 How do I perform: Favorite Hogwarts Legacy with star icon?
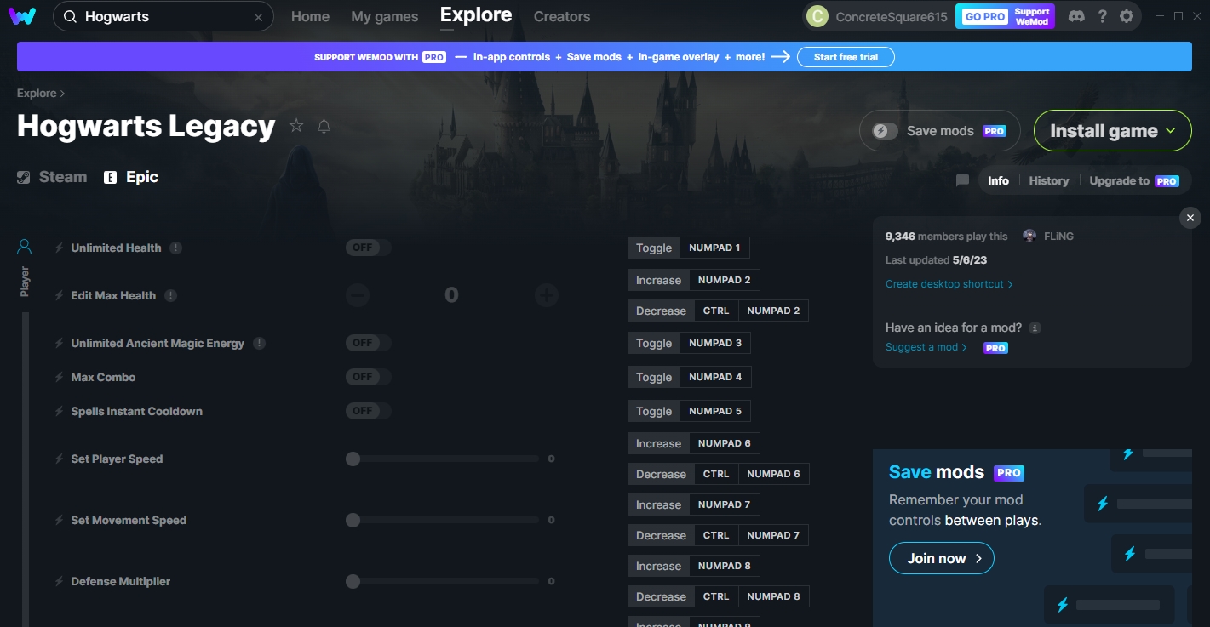[x=296, y=126]
